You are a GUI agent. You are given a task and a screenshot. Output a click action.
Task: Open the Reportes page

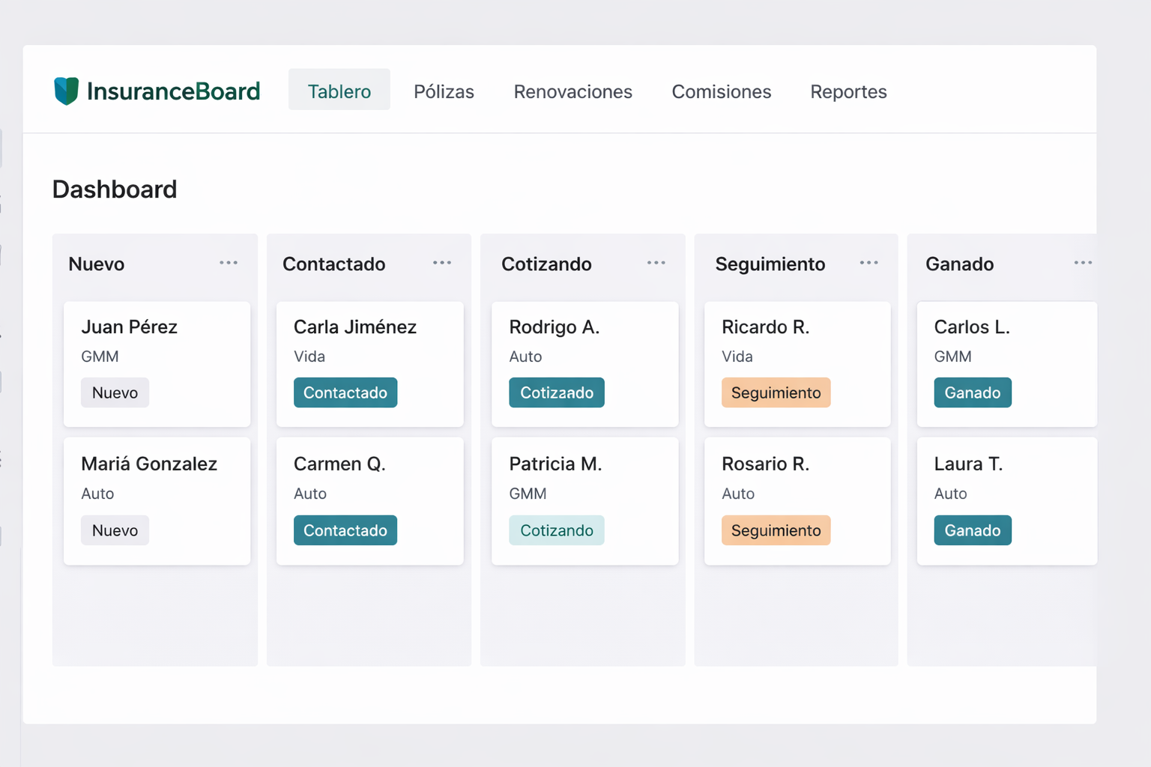click(x=848, y=91)
